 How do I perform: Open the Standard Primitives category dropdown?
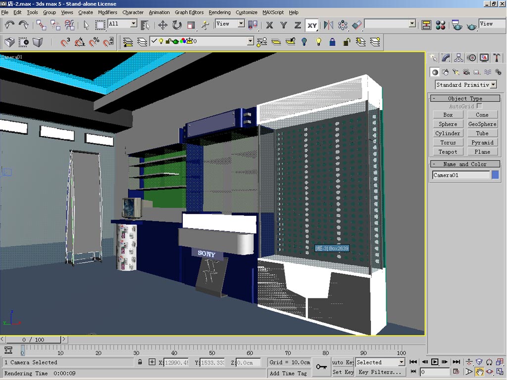(493, 85)
